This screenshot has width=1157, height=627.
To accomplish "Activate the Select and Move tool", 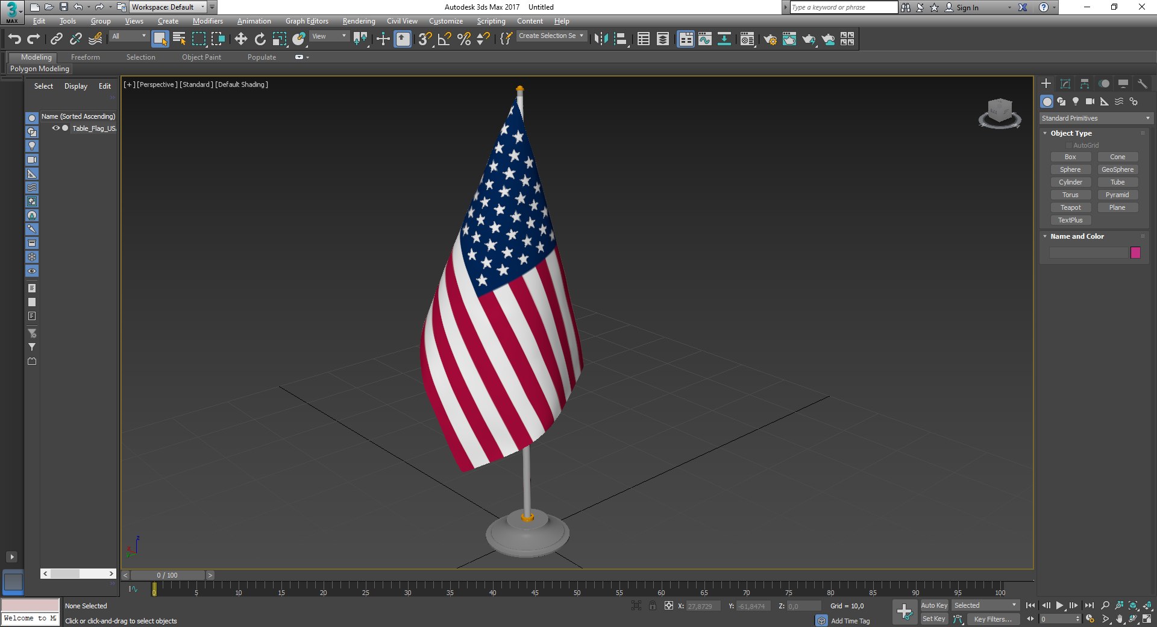I will (240, 39).
